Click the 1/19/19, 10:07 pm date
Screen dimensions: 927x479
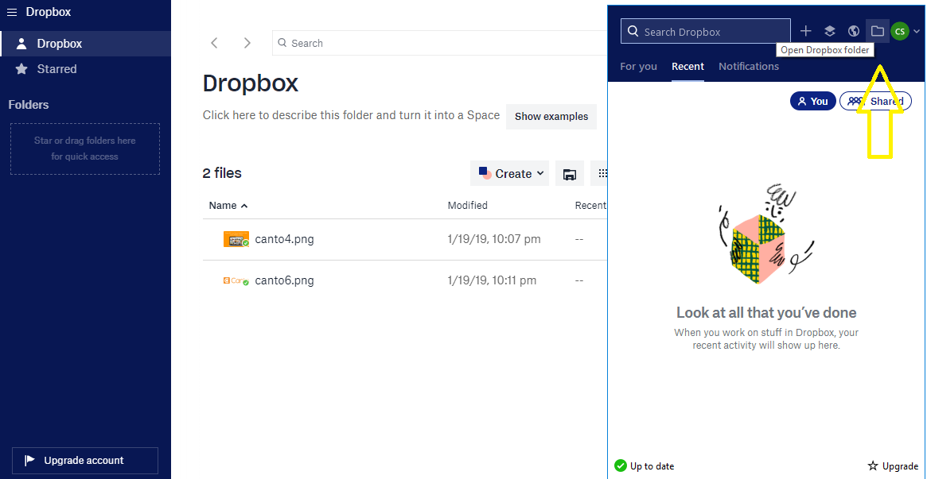pos(493,240)
